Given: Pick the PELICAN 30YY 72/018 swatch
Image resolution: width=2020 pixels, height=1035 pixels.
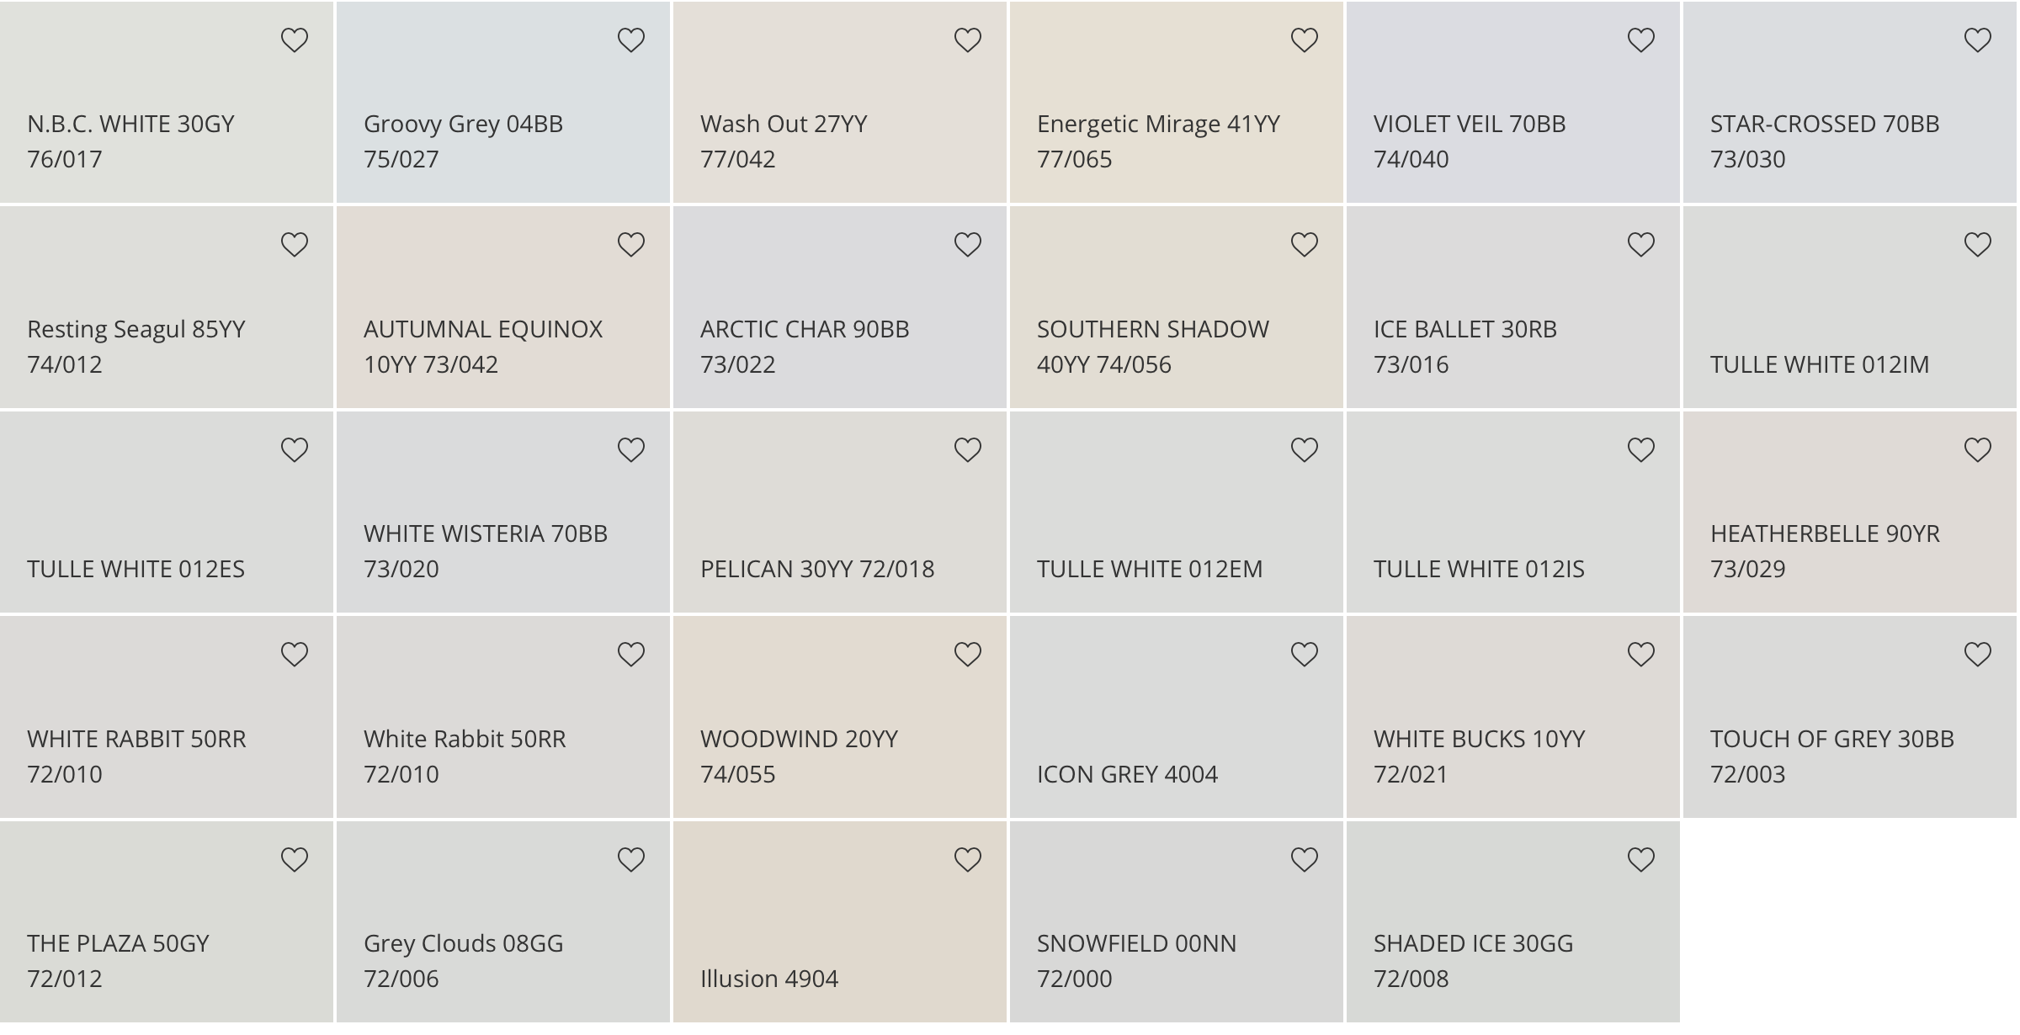Looking at the screenshot, I should (840, 512).
